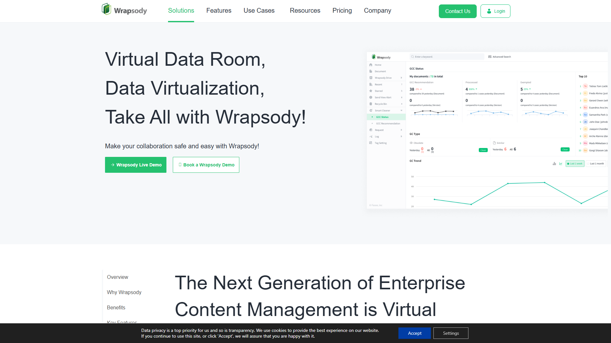Expand the Wrapsody Drive sidebar item arrow
Viewport: 611px width, 343px height.
[401, 78]
